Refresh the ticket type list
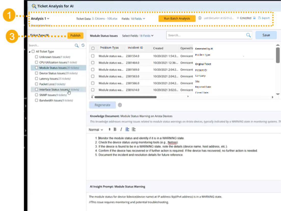The image size is (281, 211). [x=83, y=45]
